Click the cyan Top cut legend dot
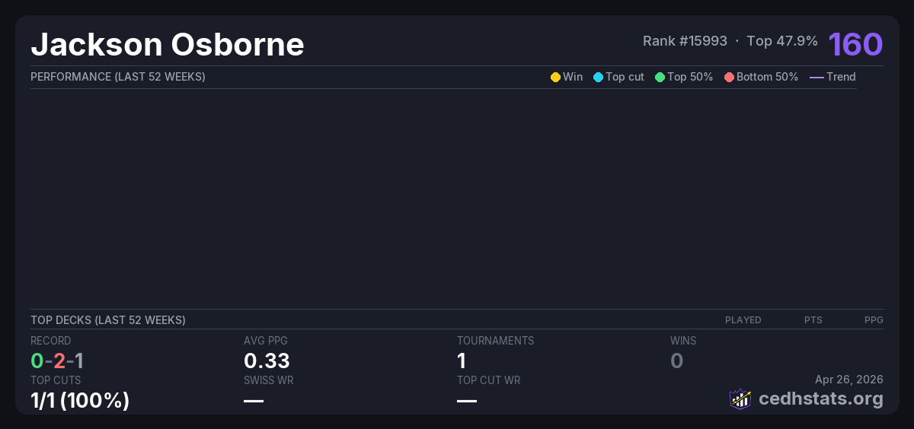 (598, 77)
